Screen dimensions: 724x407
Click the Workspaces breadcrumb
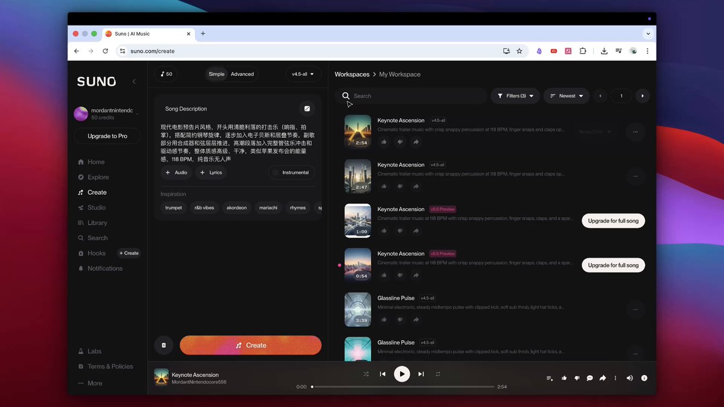pyautogui.click(x=352, y=74)
